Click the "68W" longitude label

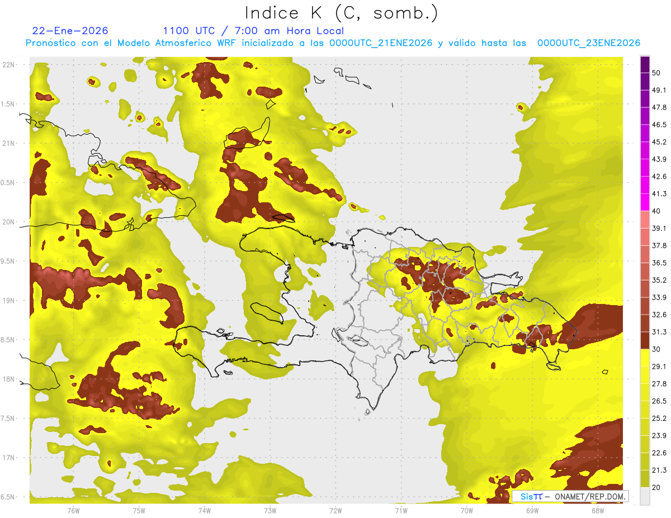598,510
